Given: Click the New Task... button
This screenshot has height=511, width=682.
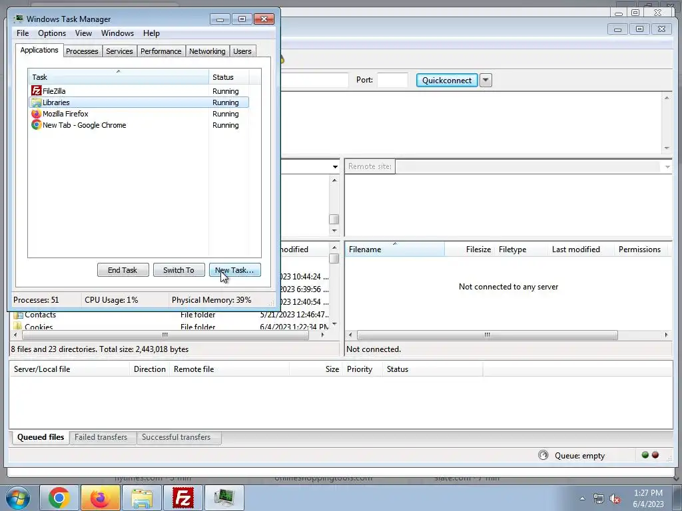Looking at the screenshot, I should click(x=235, y=270).
